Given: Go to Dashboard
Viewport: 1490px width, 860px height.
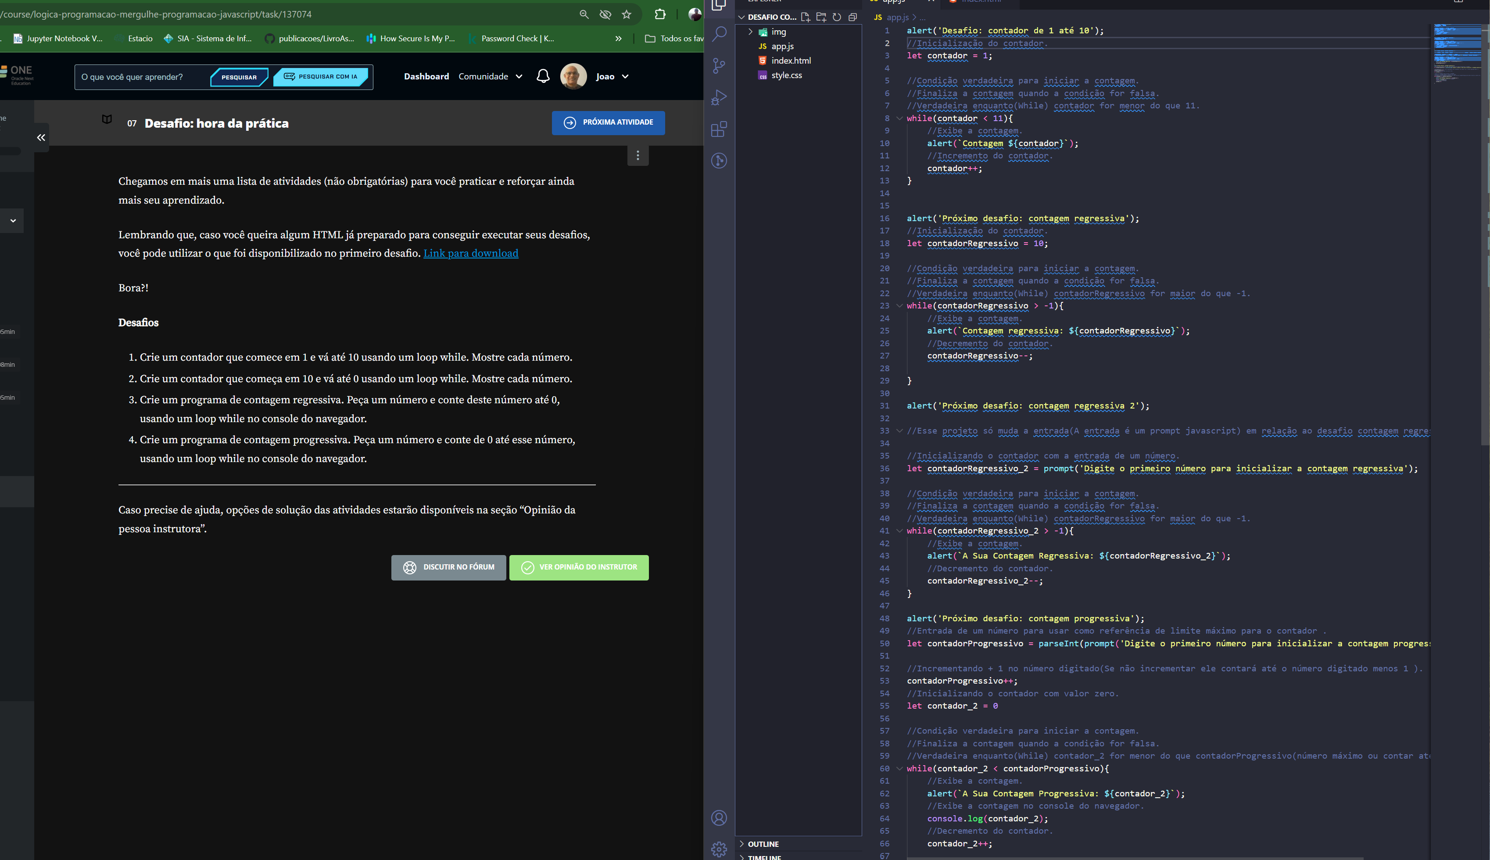Looking at the screenshot, I should tap(426, 76).
